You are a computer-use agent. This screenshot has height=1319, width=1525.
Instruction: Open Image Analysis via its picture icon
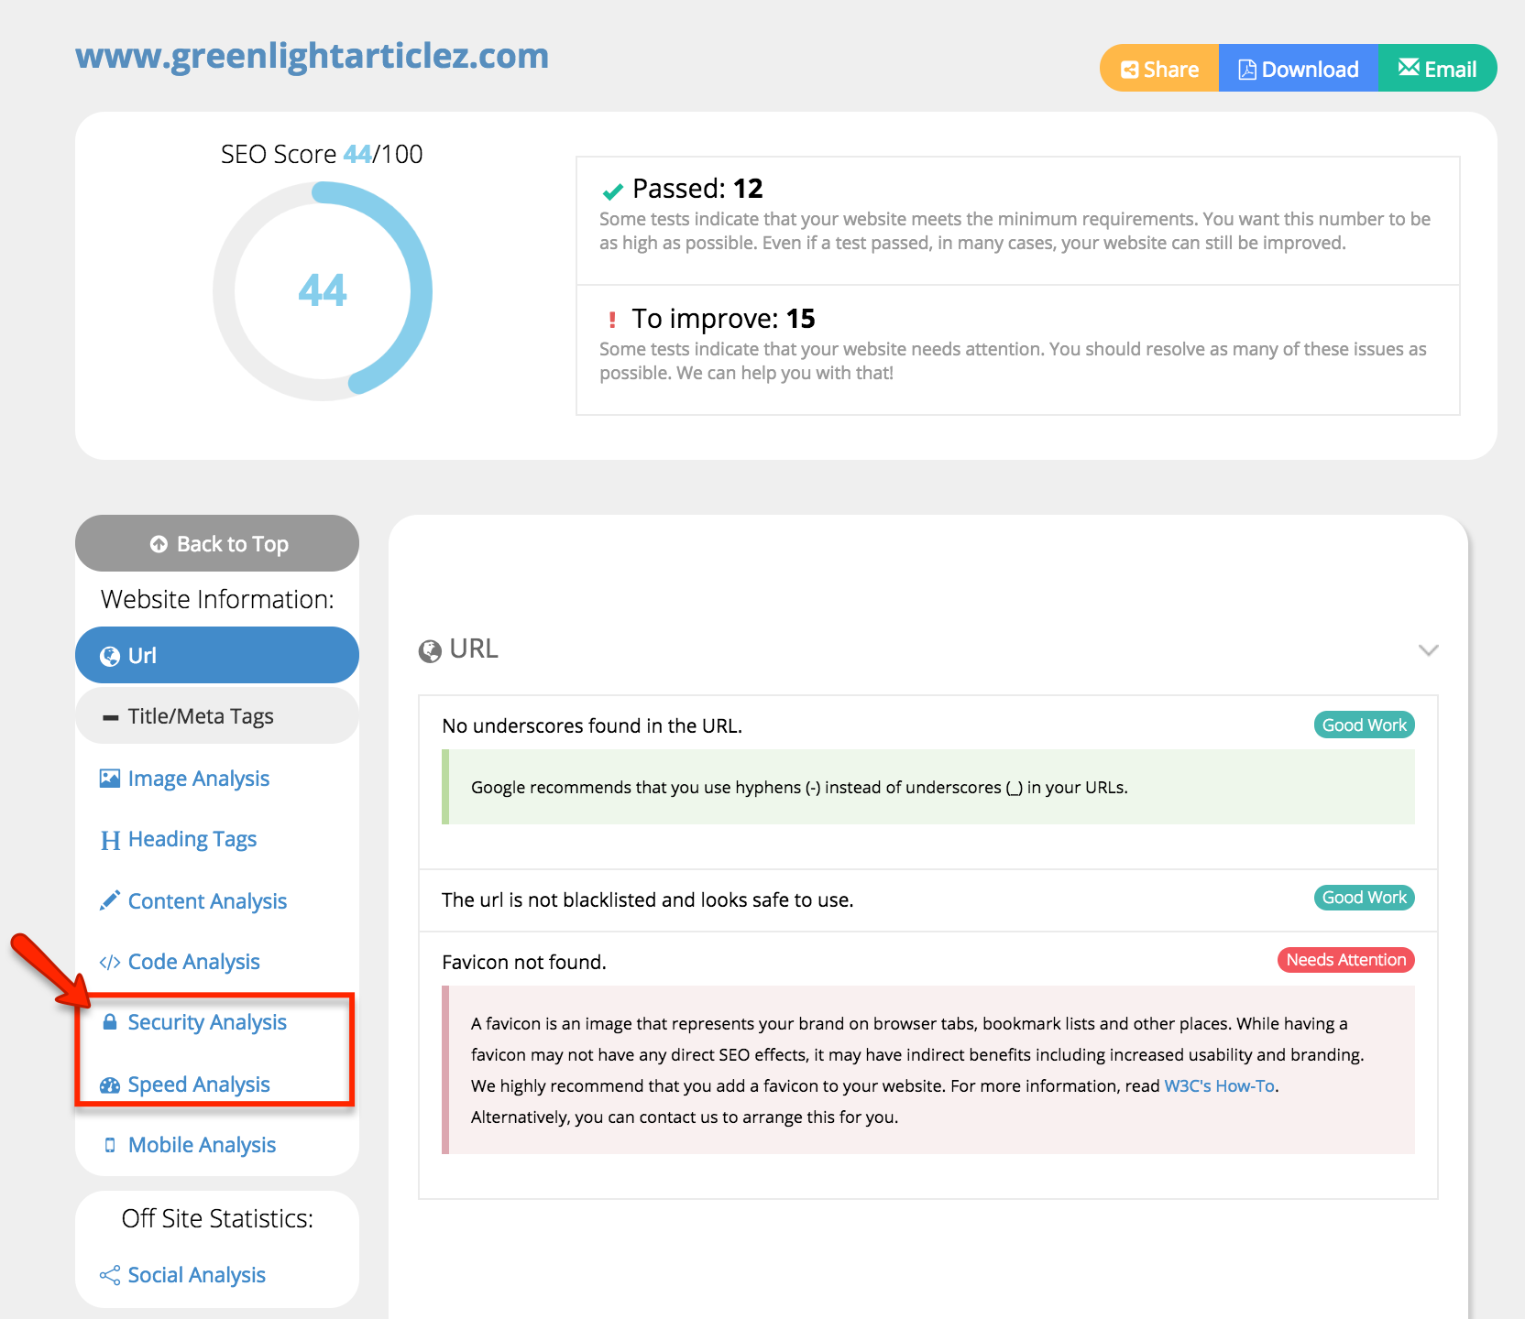(x=110, y=778)
